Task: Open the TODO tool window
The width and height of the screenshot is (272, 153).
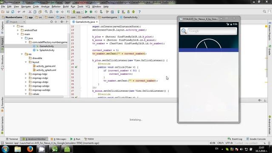Action: click(x=89, y=139)
